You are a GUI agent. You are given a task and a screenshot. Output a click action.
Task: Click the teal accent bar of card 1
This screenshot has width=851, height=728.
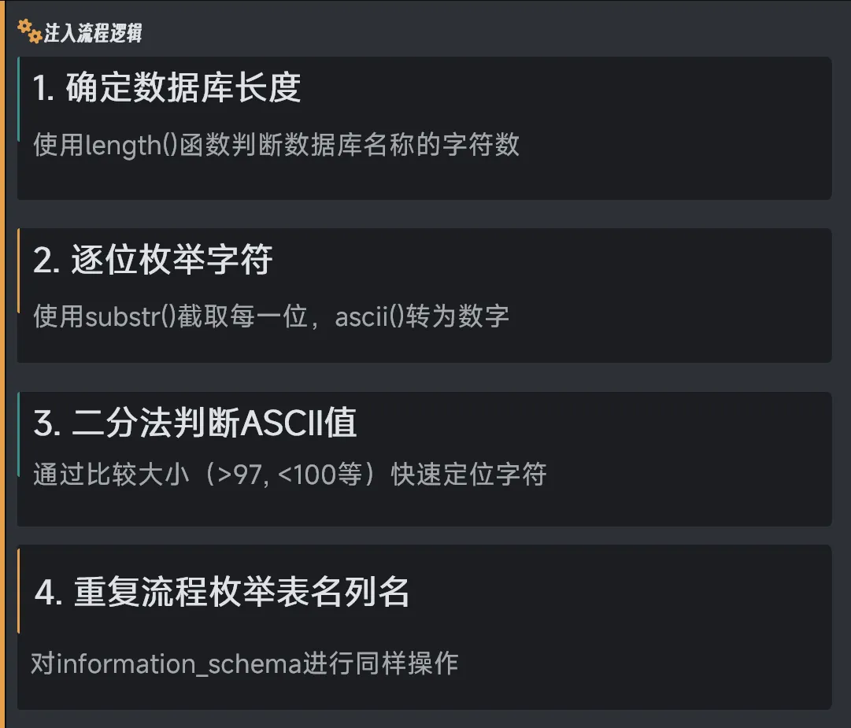18,99
